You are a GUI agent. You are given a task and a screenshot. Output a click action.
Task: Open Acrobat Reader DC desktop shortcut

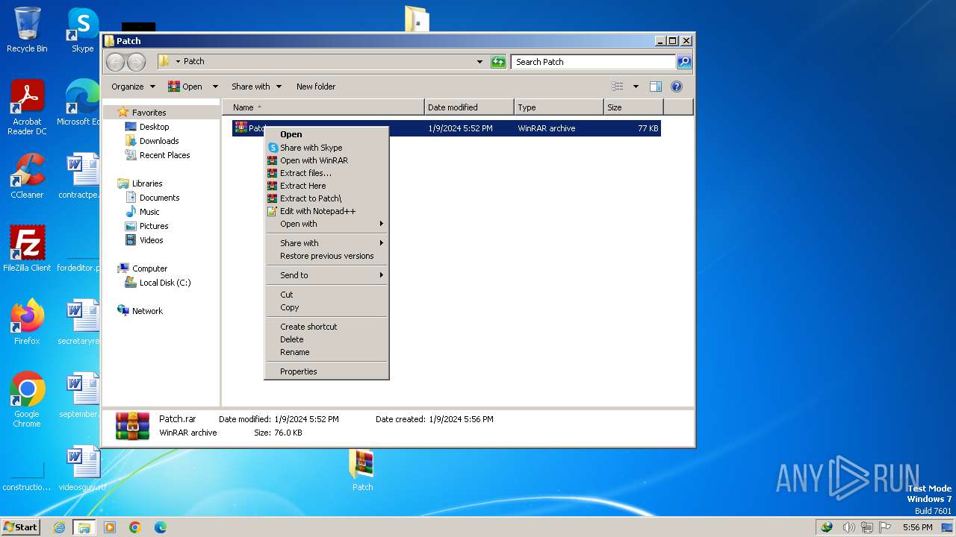pyautogui.click(x=27, y=107)
